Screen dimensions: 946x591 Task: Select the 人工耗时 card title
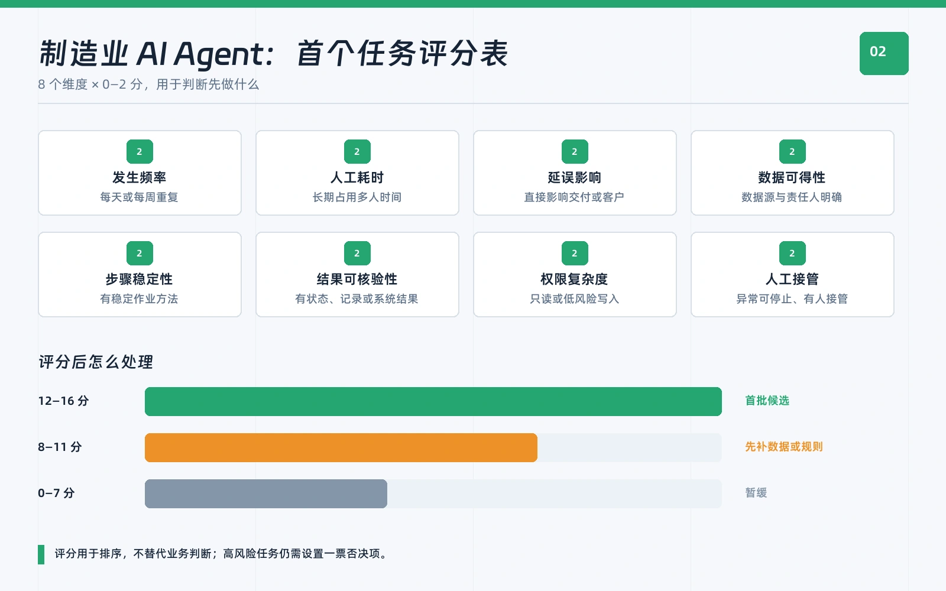coord(357,177)
